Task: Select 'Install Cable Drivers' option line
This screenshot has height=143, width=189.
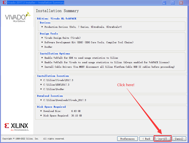Action: (110, 67)
